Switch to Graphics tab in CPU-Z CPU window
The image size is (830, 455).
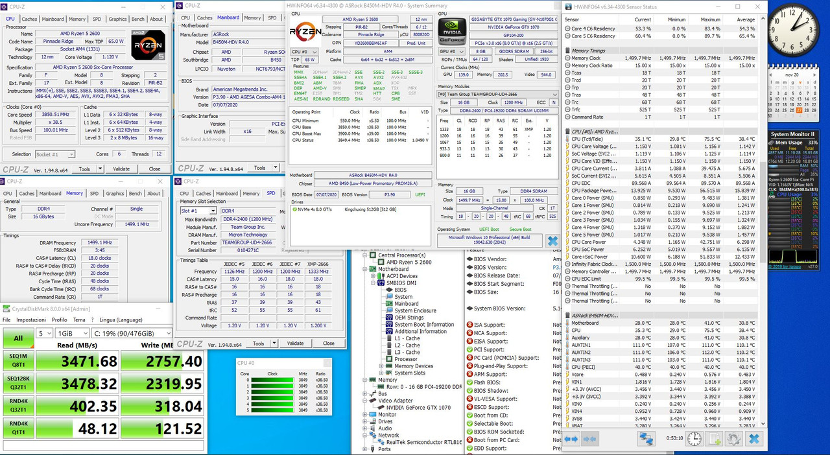coord(117,19)
